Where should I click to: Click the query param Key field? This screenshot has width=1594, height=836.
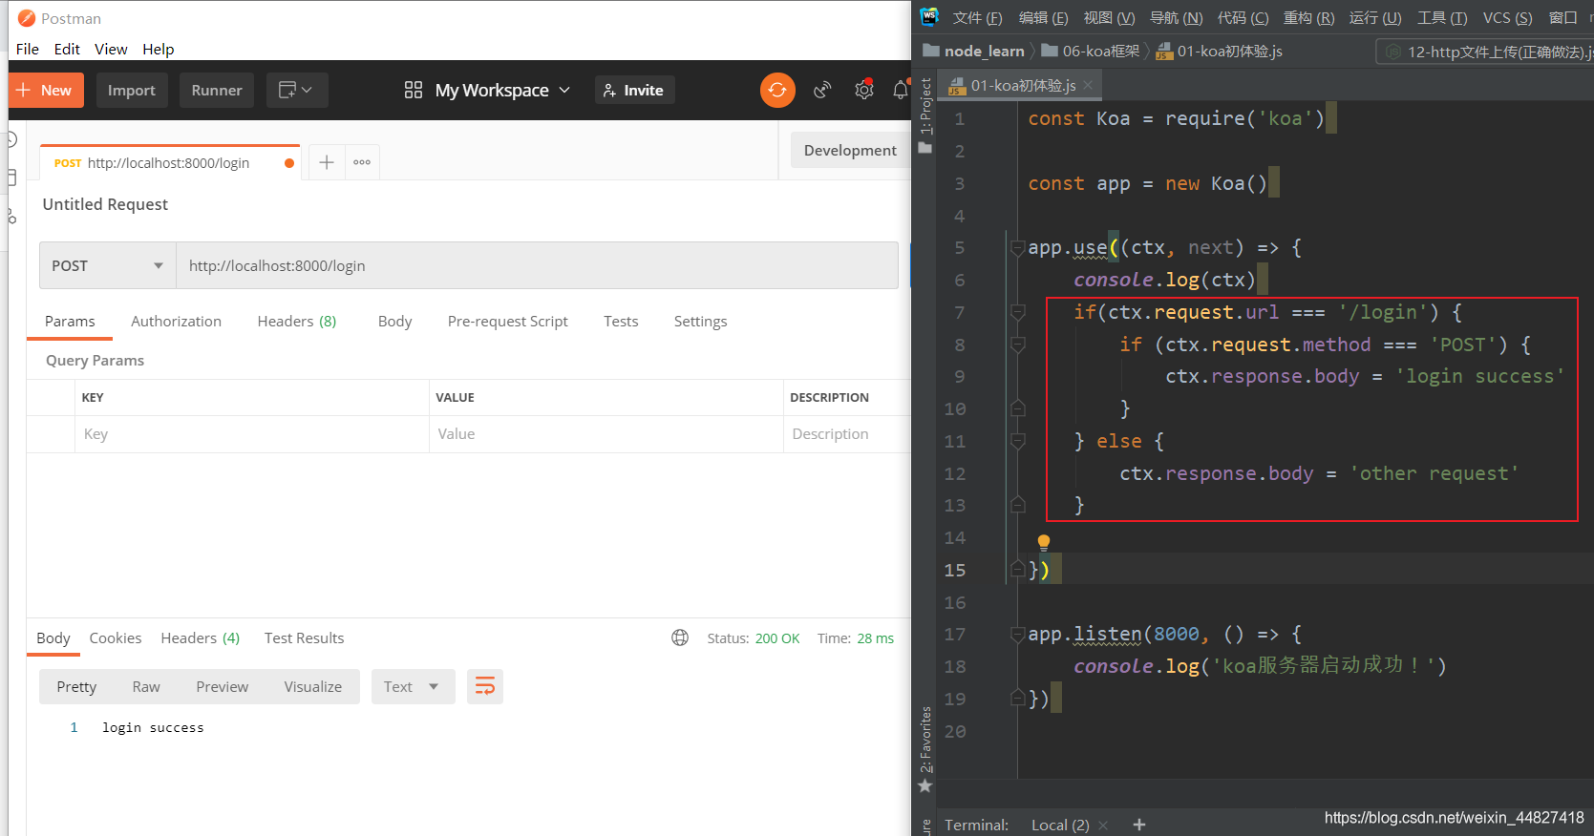click(x=252, y=434)
